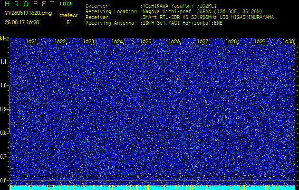The height and width of the screenshot is (190, 299).
Task: Select antenna text 10mH 3el.YAGI Horizontal:ENE
Action: pyautogui.click(x=182, y=23)
